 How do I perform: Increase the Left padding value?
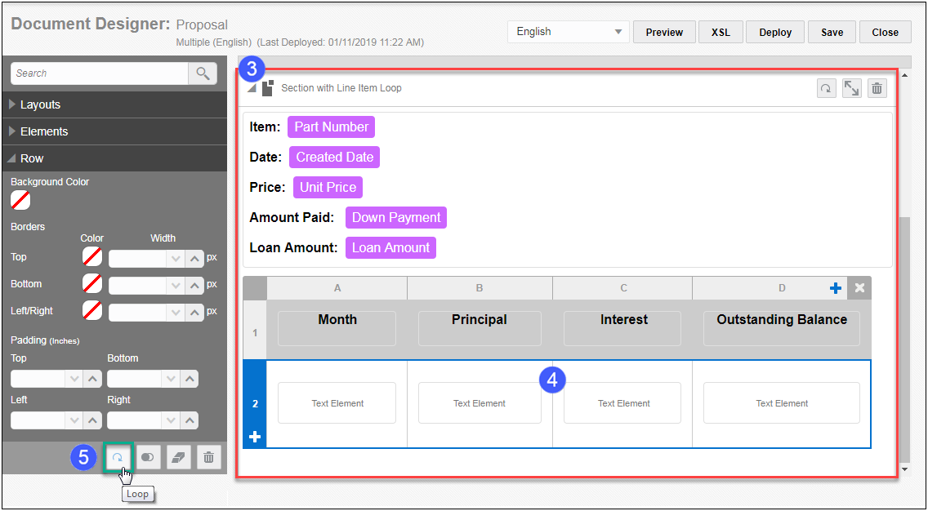(92, 420)
